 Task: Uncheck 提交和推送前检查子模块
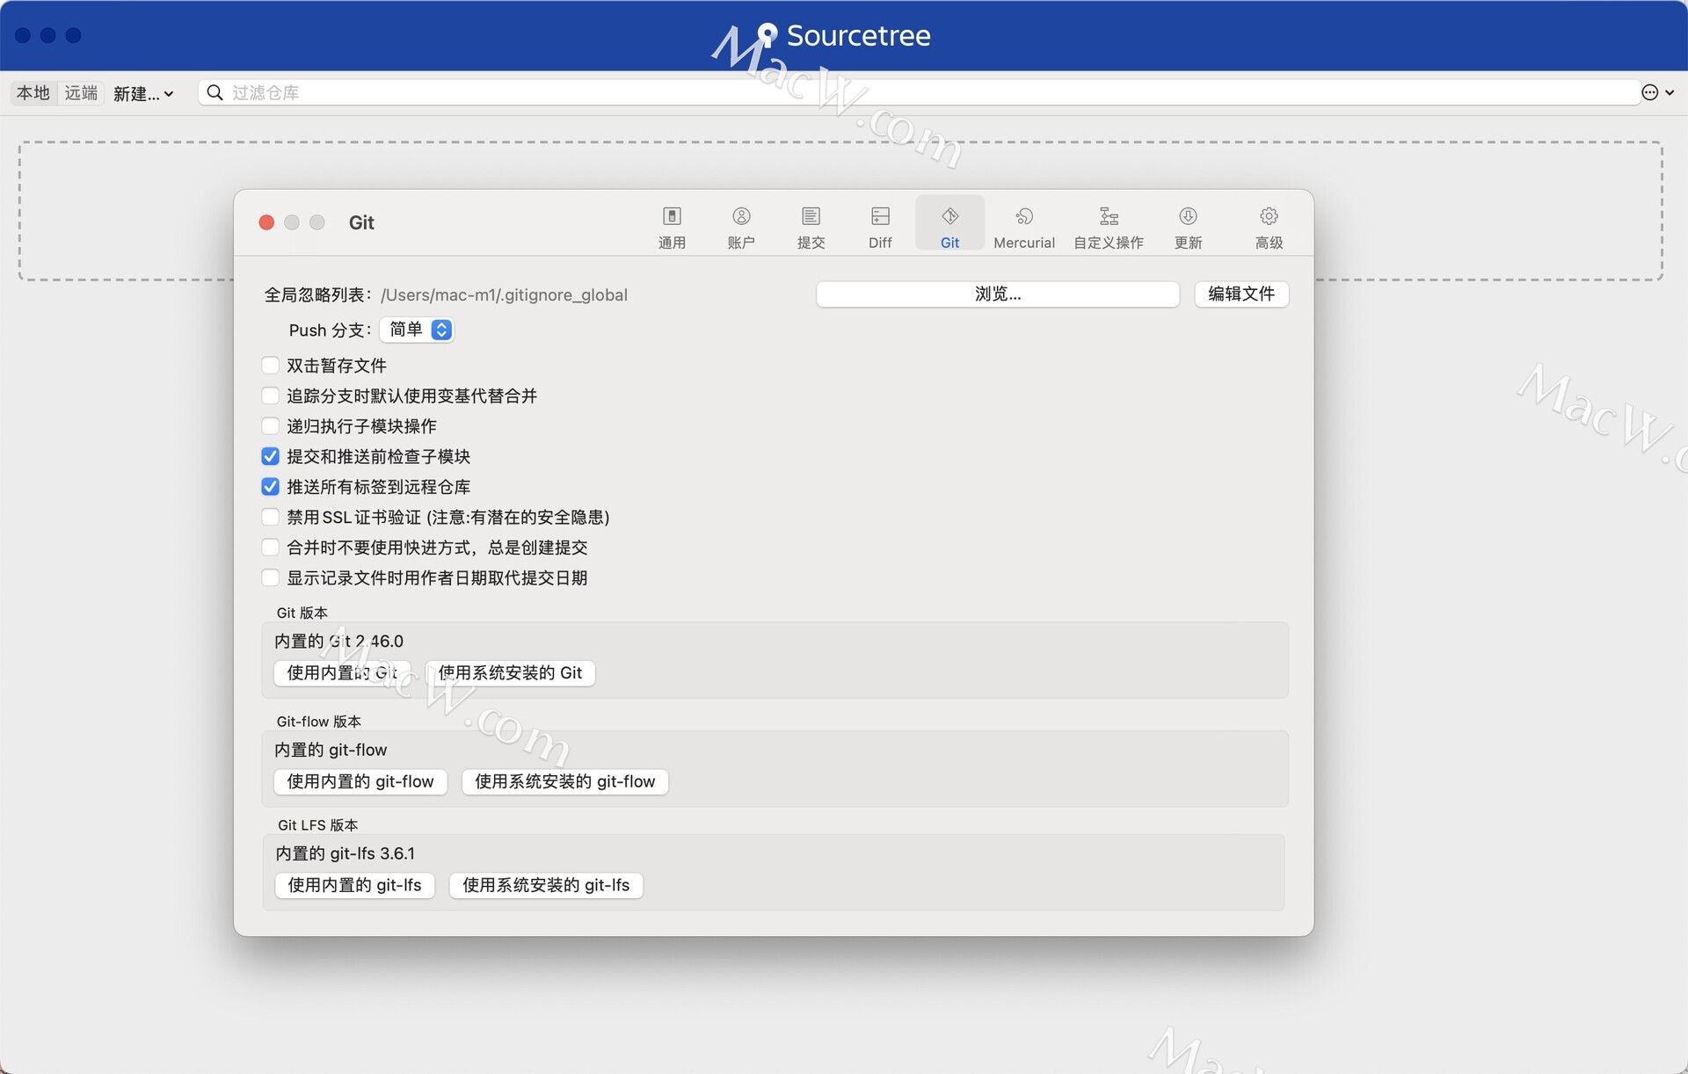point(271,456)
